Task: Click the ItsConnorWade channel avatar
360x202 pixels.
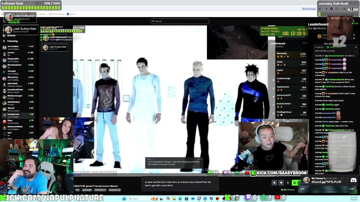Action: (4, 128)
